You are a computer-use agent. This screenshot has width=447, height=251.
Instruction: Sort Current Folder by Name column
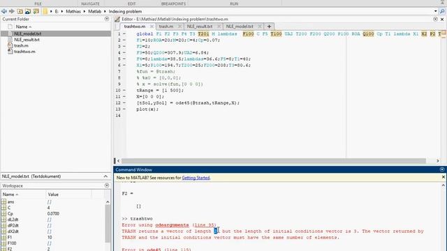(x=23, y=26)
